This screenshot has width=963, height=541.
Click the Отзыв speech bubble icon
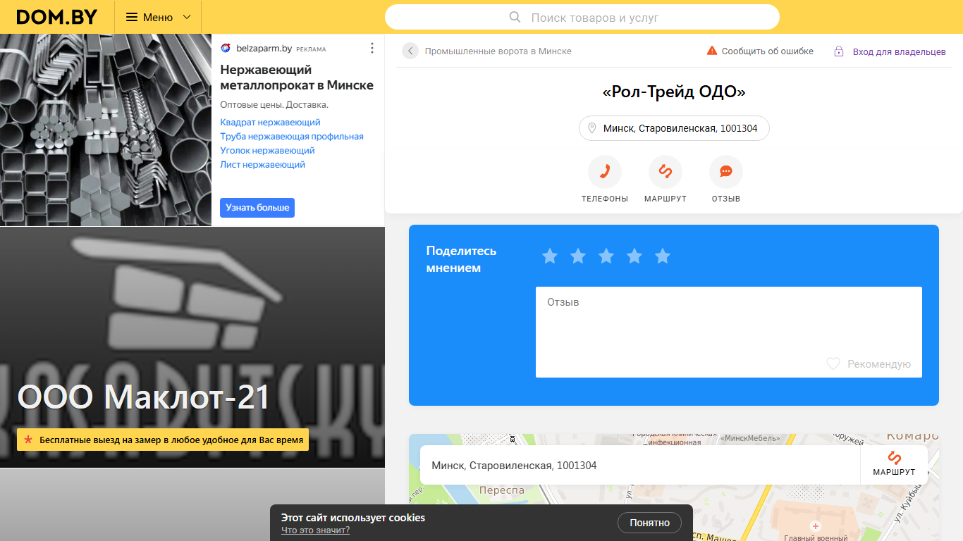(x=726, y=172)
